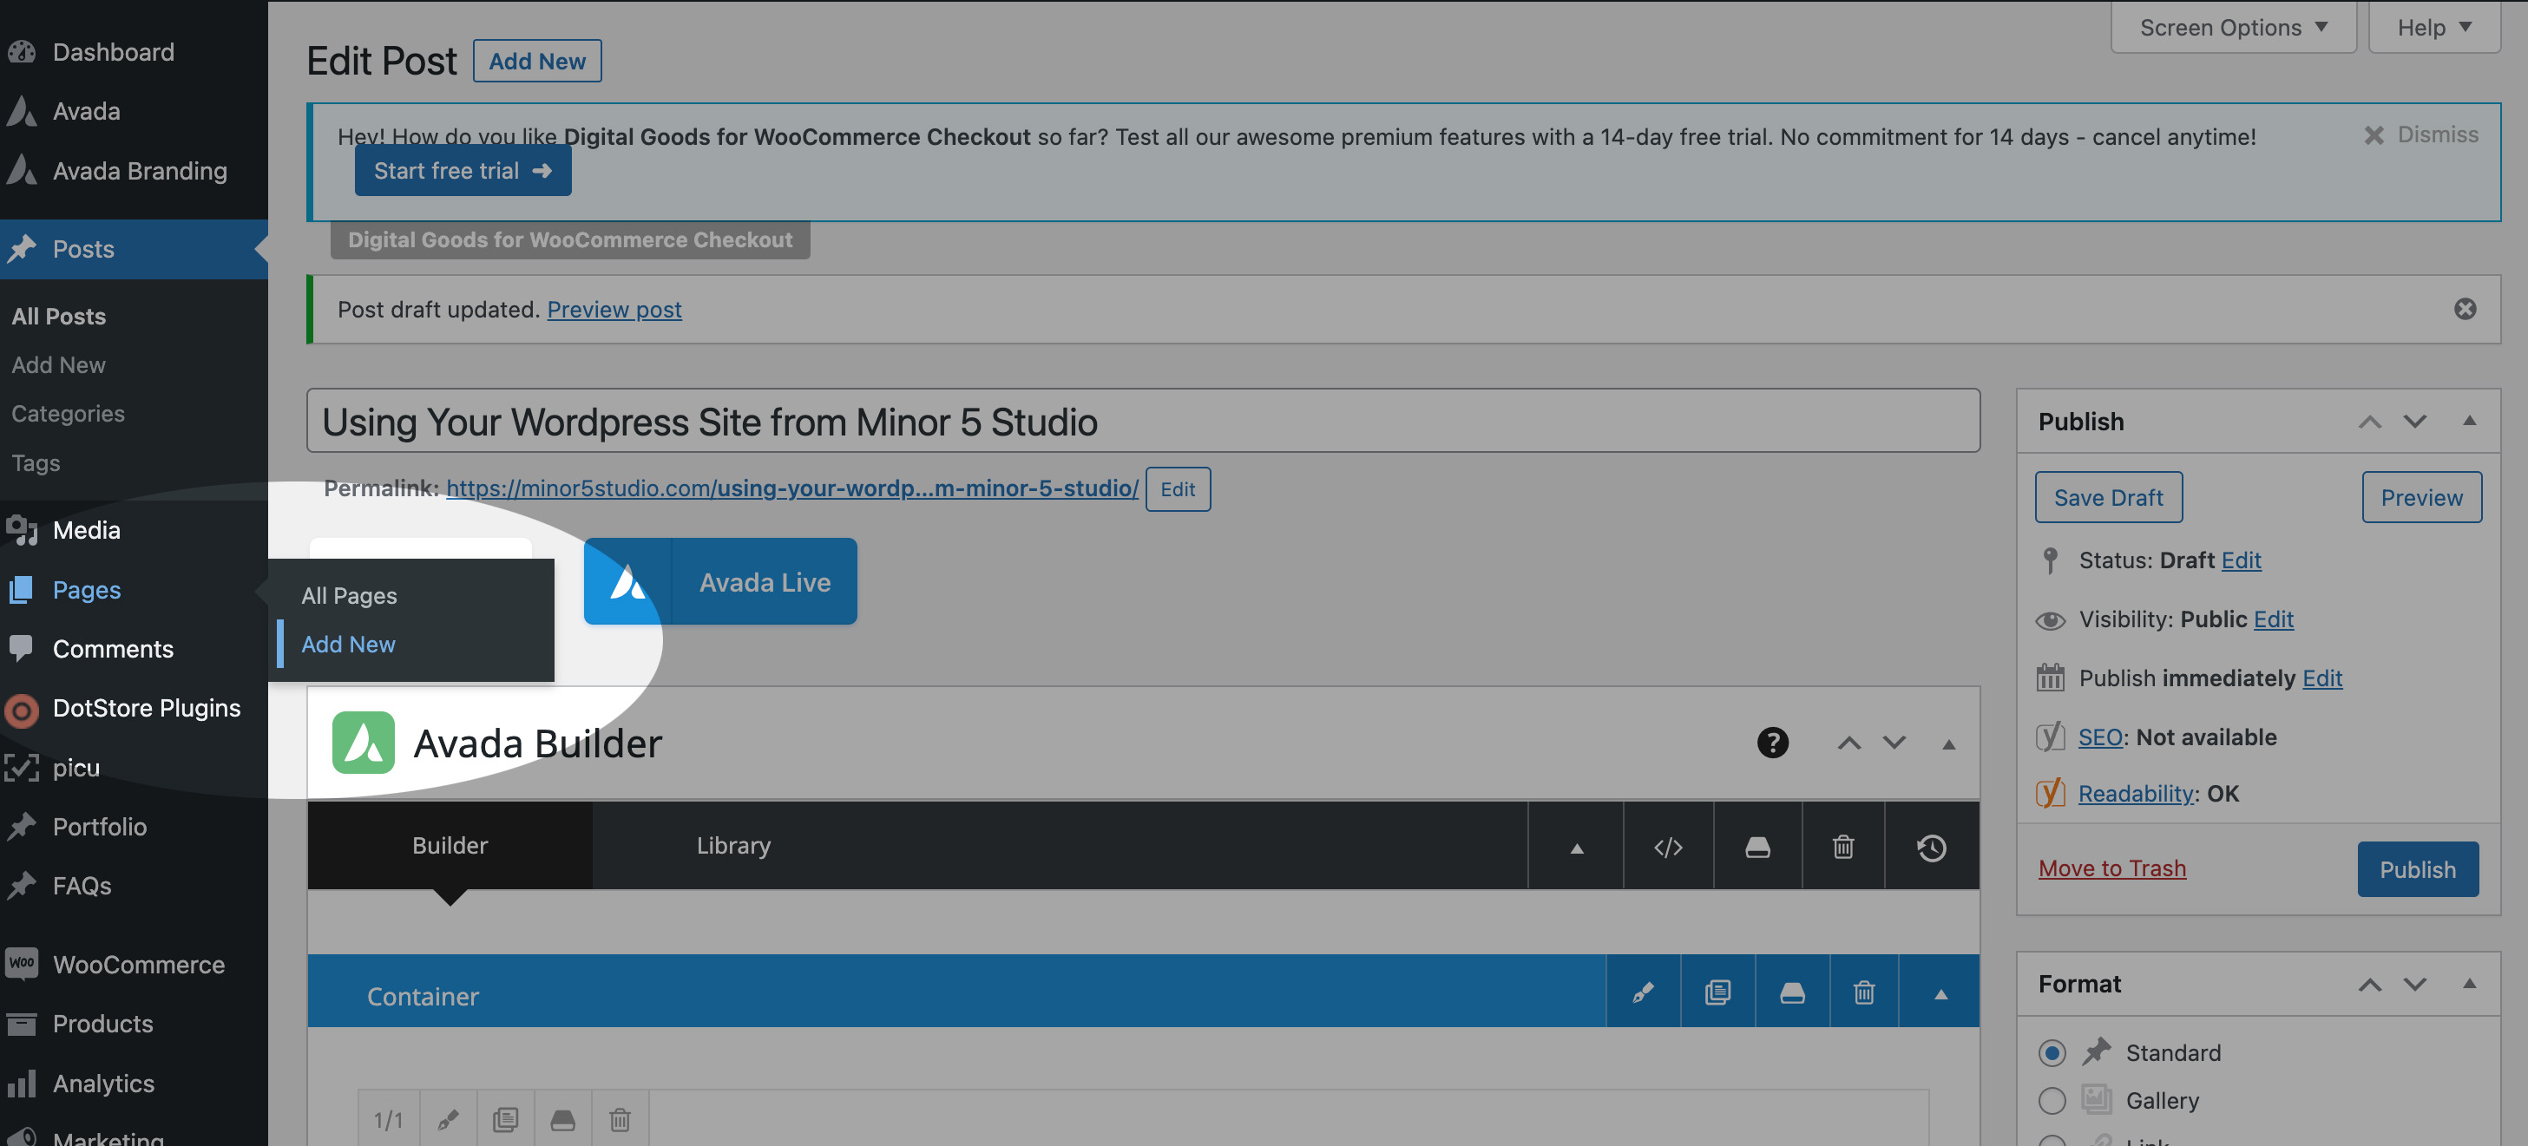Edit Container with pen icon
Screen dimensions: 2528x1146
(x=1643, y=992)
